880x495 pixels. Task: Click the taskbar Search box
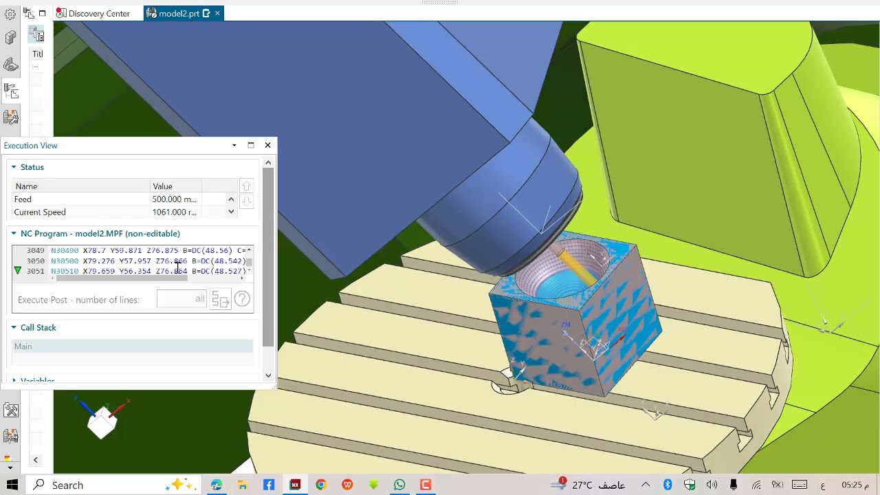click(114, 485)
